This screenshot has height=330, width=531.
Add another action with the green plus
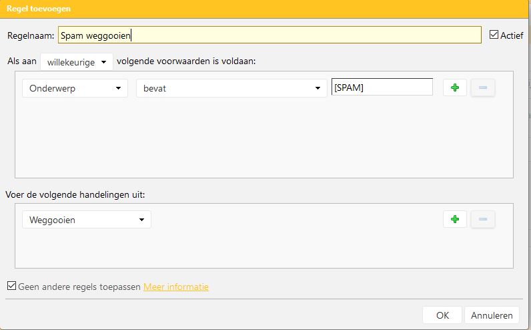pyautogui.click(x=455, y=219)
